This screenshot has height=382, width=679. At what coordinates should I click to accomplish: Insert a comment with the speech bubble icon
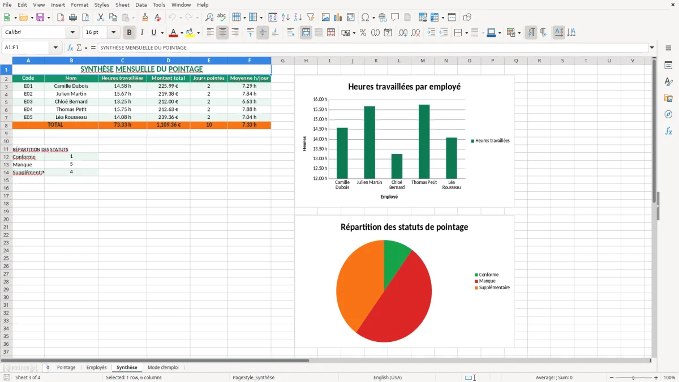pyautogui.click(x=395, y=18)
